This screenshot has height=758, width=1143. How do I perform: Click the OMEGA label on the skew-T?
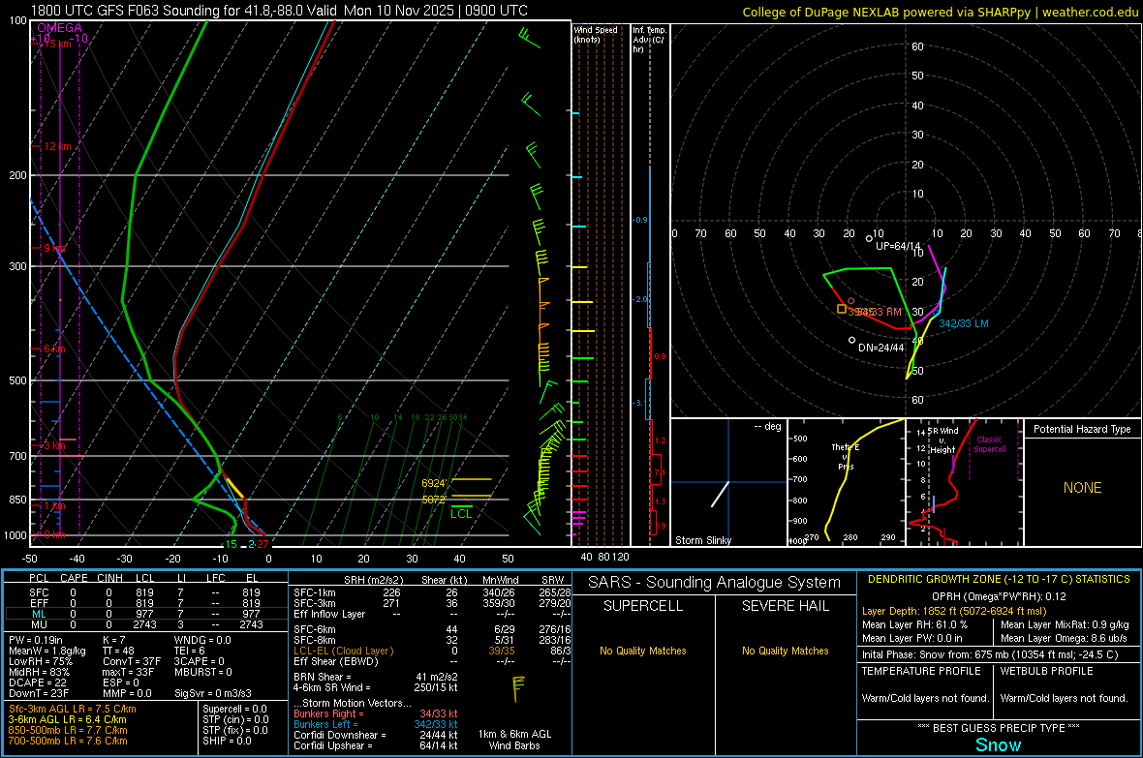coord(60,28)
